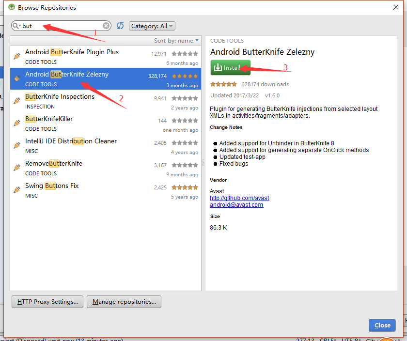Click star rating of ButterKnife Zelezny in list
407x341 pixels.
tap(185, 76)
